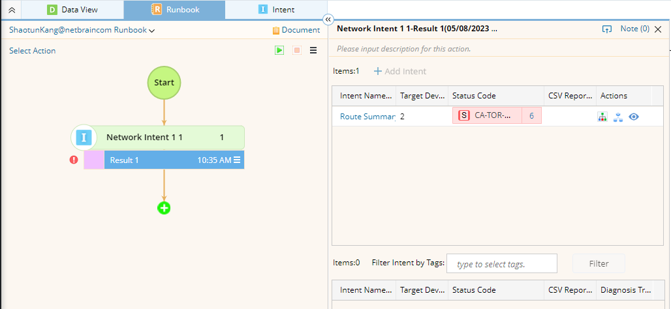
Task: Click the pink color block beside Result 1
Action: click(94, 160)
